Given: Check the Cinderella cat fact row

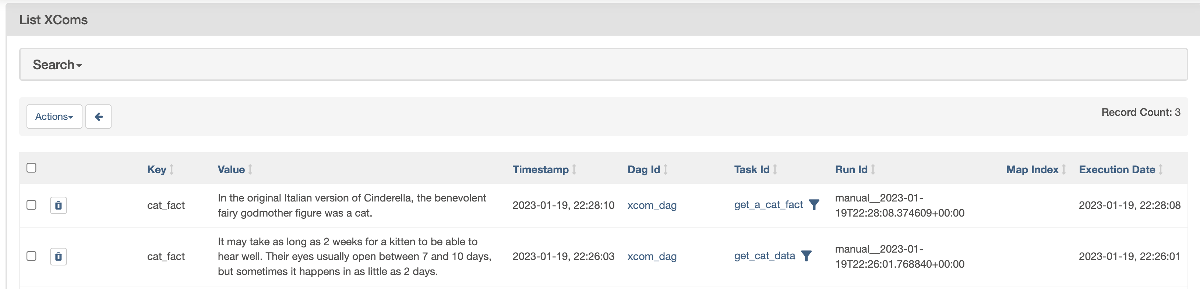Looking at the screenshot, I should (x=31, y=205).
